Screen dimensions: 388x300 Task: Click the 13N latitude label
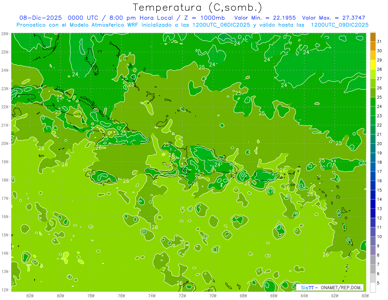pyautogui.click(x=5, y=271)
